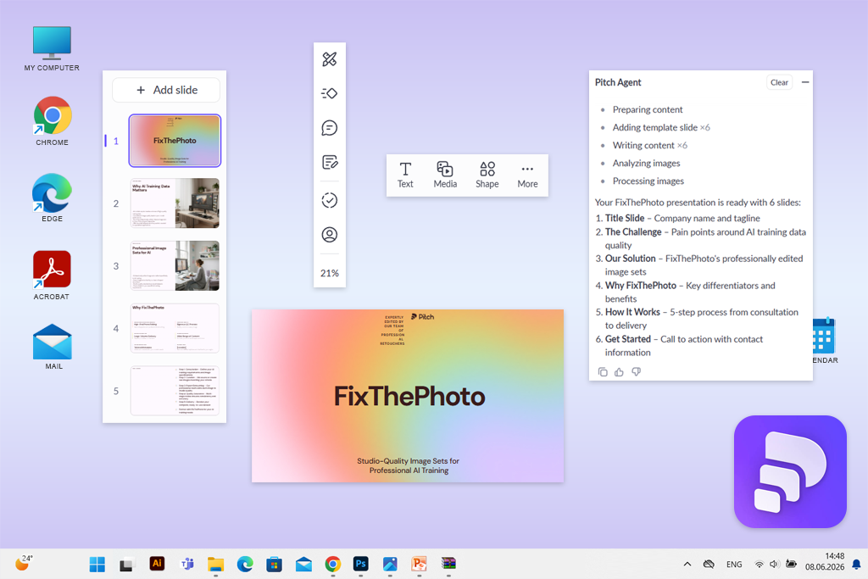The width and height of the screenshot is (868, 579).
Task: Open Mail app from taskbar
Action: 303,564
